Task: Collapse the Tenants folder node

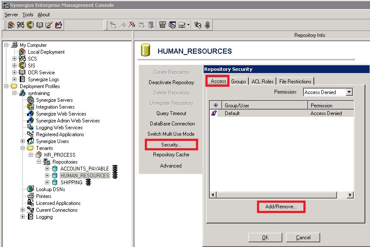Action: coord(23,148)
